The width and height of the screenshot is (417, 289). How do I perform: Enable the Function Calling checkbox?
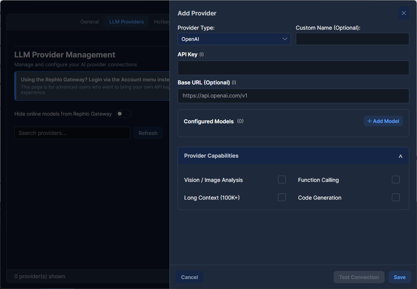pyautogui.click(x=395, y=180)
